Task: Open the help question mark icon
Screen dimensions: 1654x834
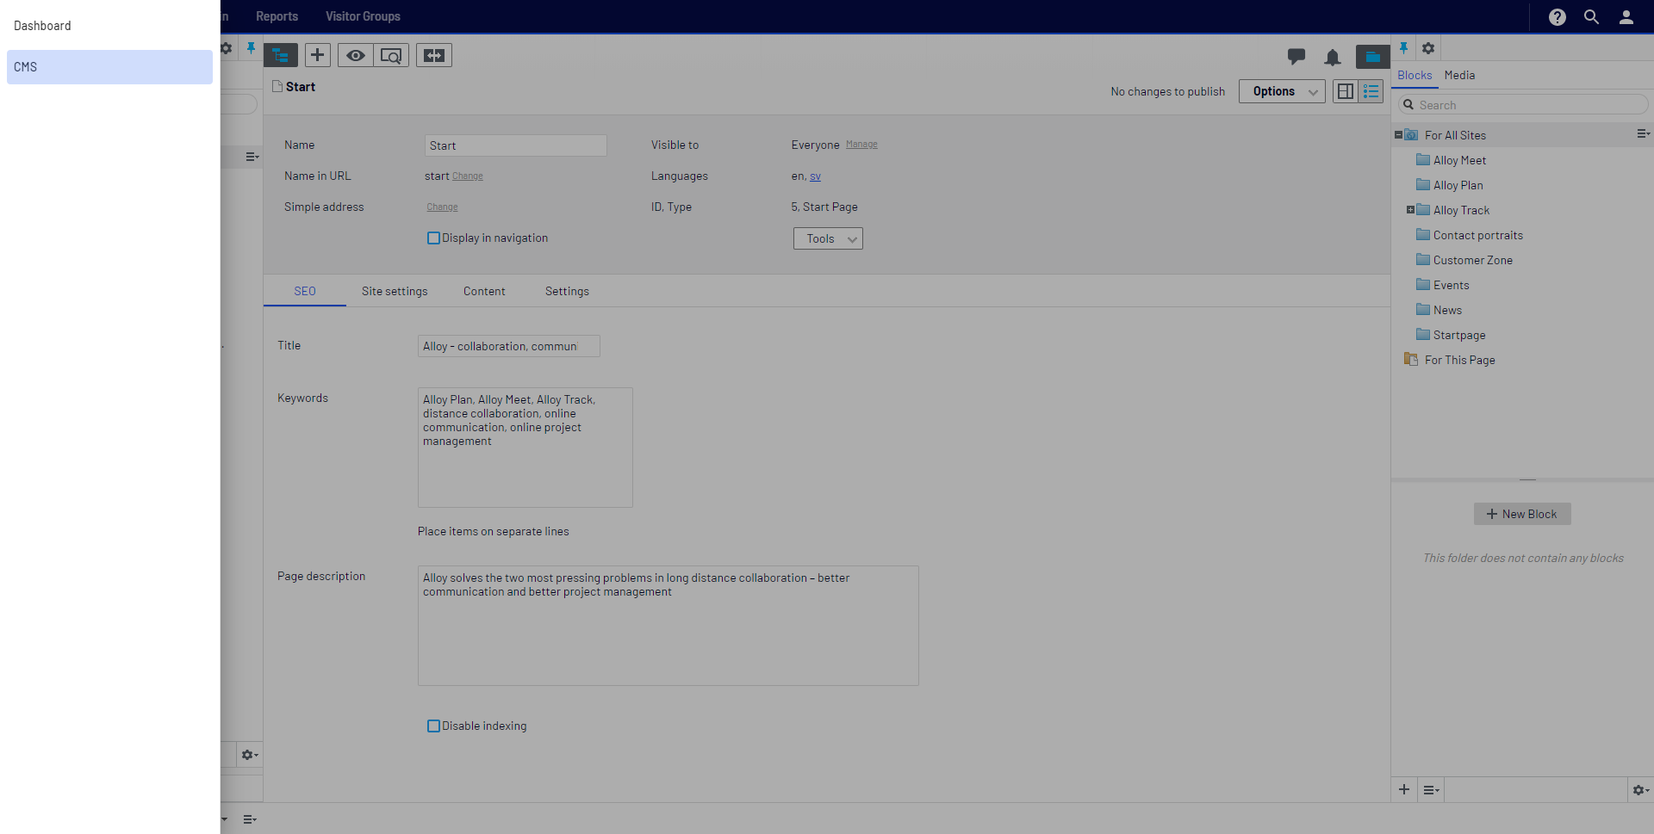Action: click(x=1557, y=17)
